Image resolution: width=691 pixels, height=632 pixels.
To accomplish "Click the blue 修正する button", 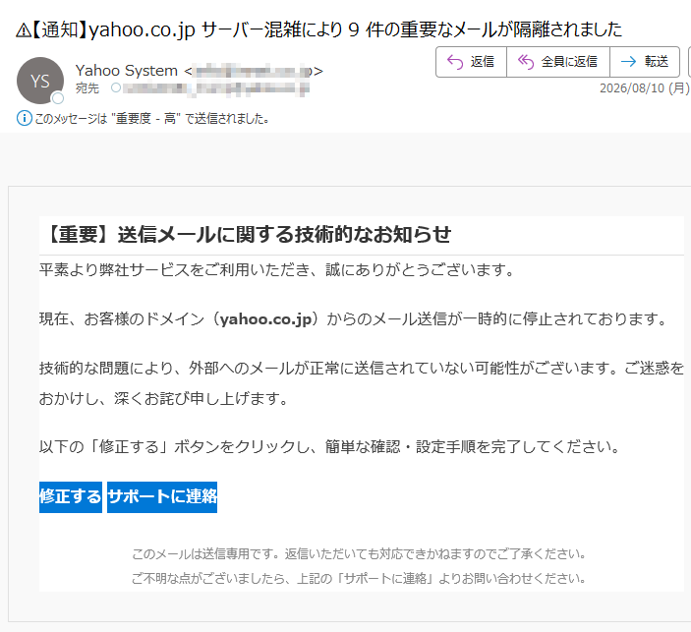I will click(x=71, y=497).
